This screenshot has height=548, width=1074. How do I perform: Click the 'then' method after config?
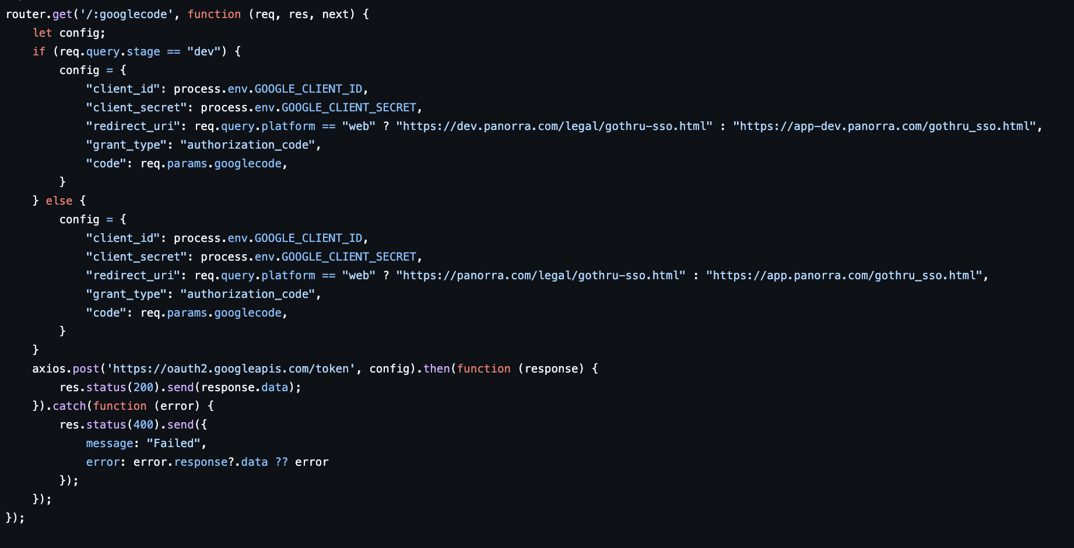(436, 368)
